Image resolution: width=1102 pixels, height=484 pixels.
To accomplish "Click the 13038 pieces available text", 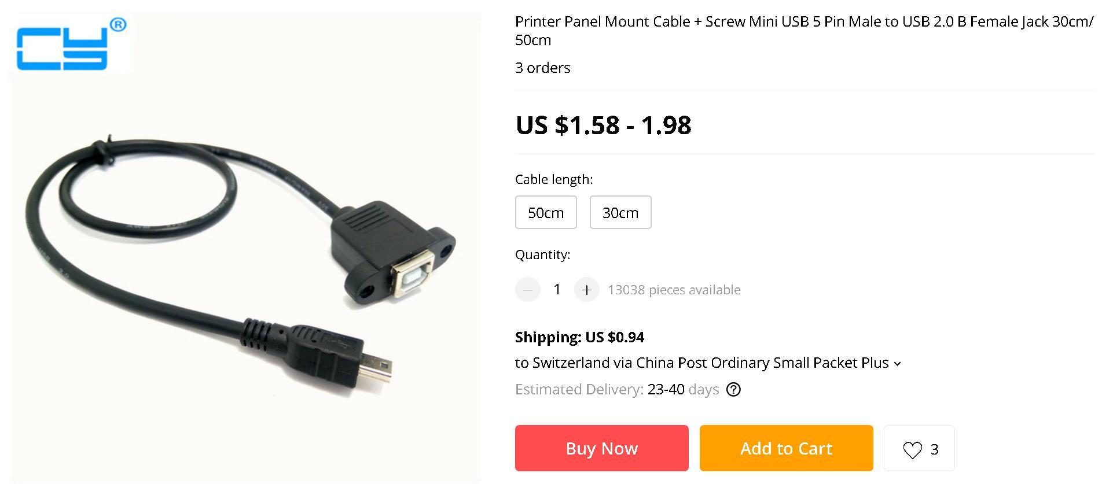I will point(674,290).
